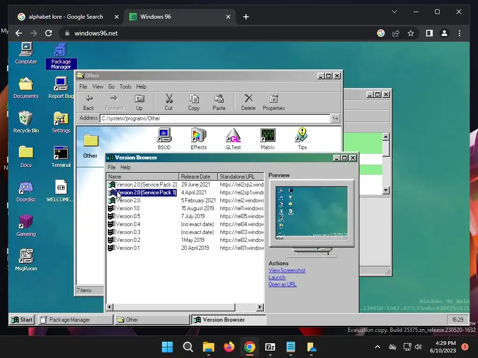Click the Delete toolbar icon
This screenshot has height=358, width=478.
[x=248, y=103]
